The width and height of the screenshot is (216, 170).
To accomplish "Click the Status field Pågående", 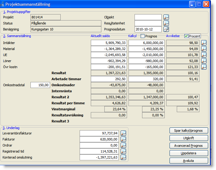I will point(66,23).
